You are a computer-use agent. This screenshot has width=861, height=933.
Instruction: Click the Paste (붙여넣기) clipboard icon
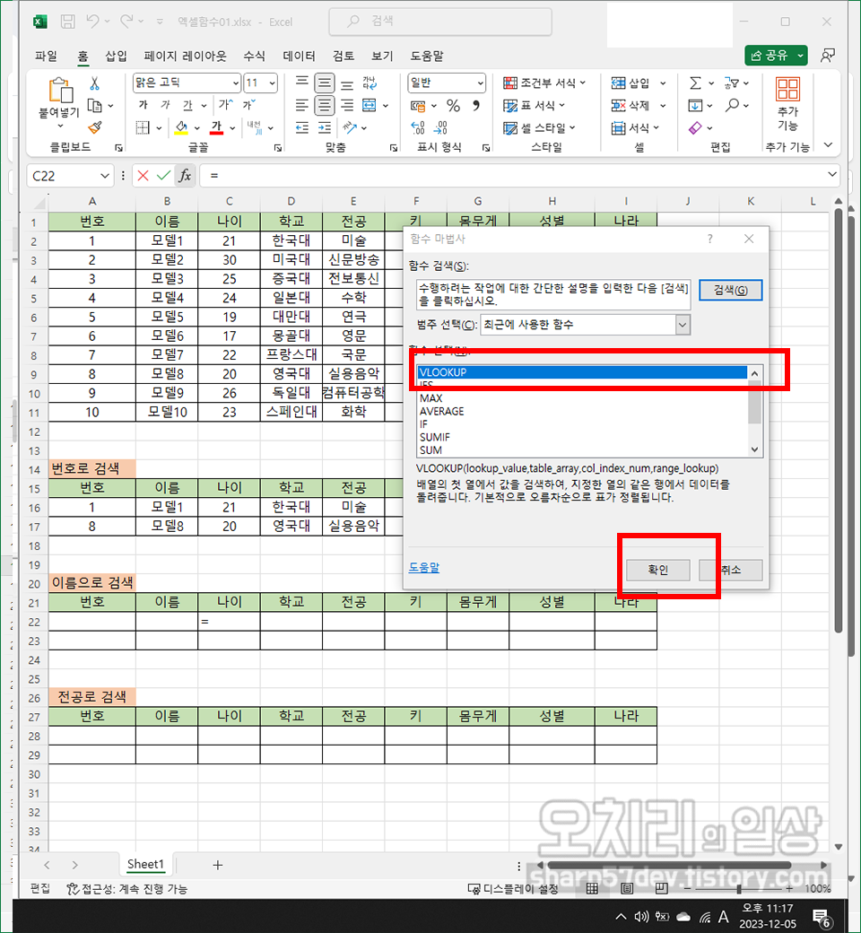[60, 91]
